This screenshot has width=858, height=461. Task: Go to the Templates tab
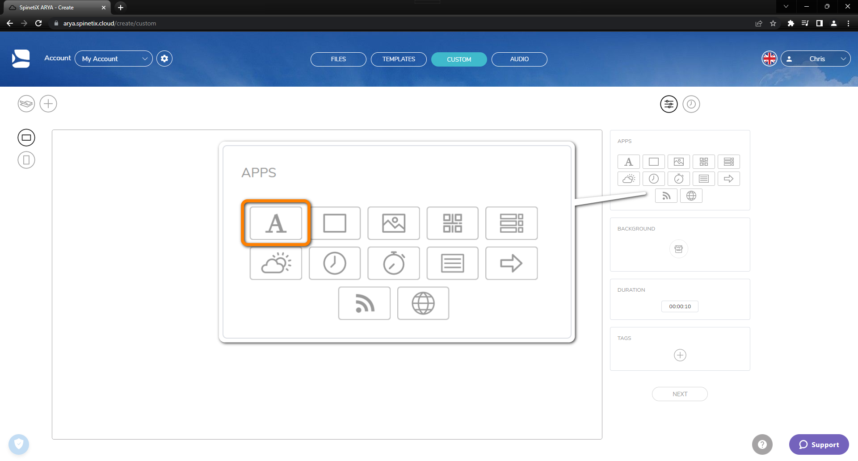399,59
